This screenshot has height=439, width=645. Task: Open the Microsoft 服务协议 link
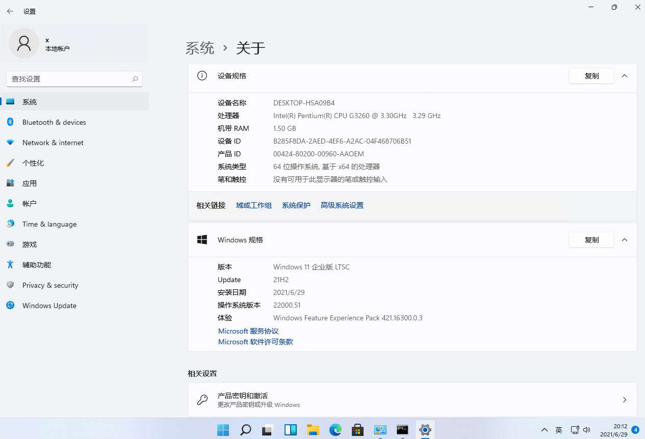(248, 331)
